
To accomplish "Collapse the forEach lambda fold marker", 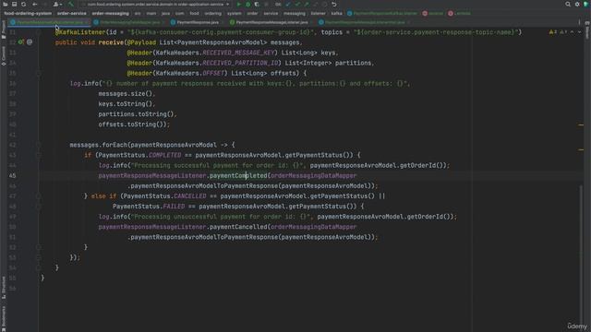I will pyautogui.click(x=39, y=145).
